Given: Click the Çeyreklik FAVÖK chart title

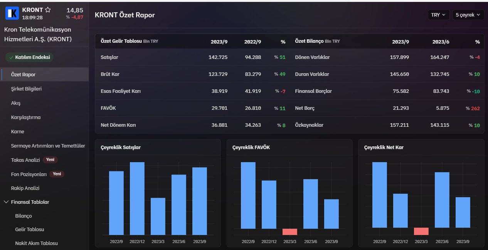Looking at the screenshot, I should 251,147.
